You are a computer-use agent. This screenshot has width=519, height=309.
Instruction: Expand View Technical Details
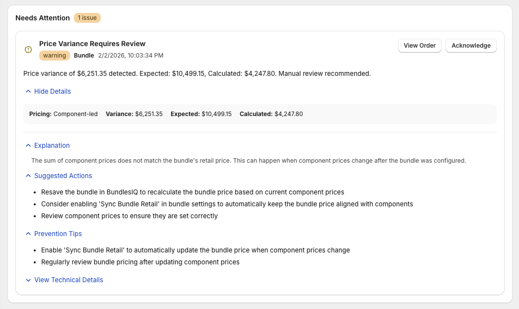pyautogui.click(x=68, y=280)
